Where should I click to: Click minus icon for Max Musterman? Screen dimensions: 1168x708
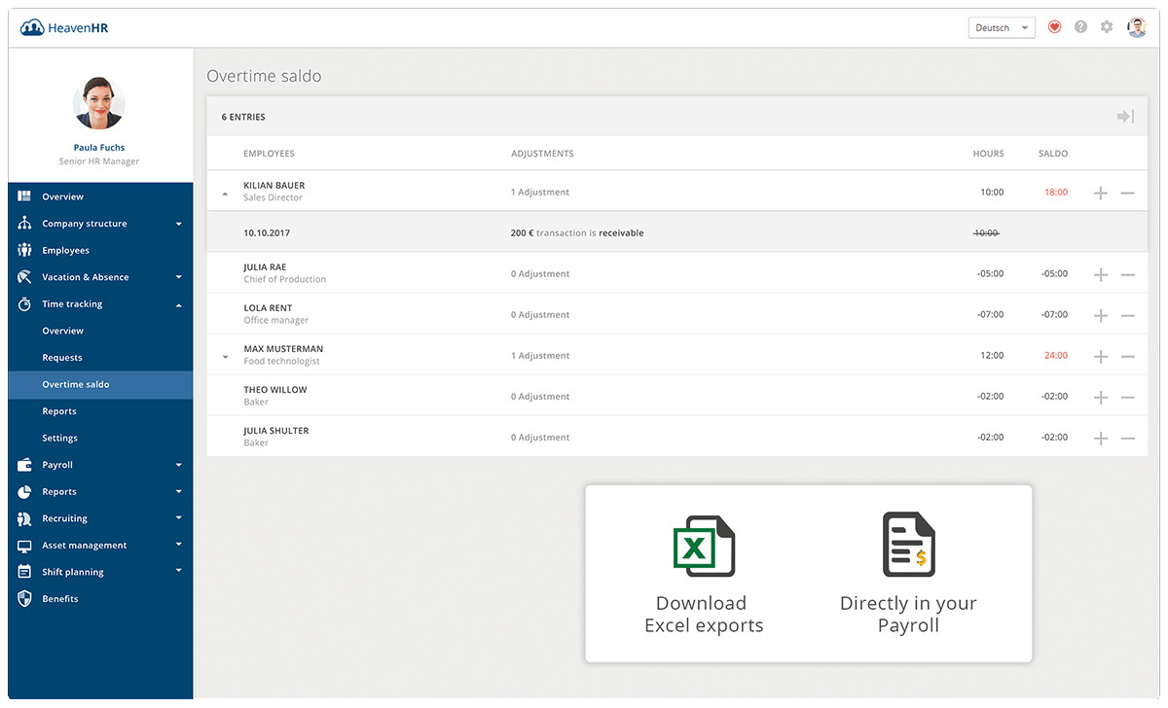(x=1127, y=356)
